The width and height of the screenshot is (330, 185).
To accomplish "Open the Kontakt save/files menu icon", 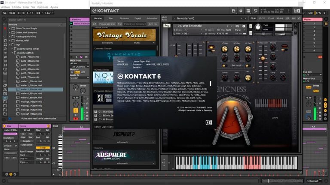I will (x=233, y=11).
